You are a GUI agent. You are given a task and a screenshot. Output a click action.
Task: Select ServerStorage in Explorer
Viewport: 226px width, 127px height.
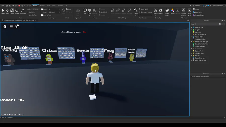click(200, 46)
